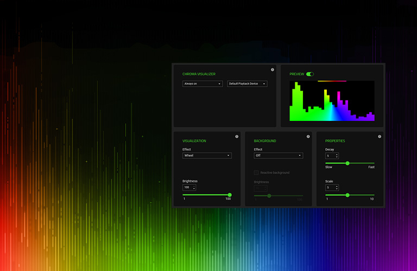The height and width of the screenshot is (271, 417).
Task: Open the Always on dropdown
Action: point(203,84)
